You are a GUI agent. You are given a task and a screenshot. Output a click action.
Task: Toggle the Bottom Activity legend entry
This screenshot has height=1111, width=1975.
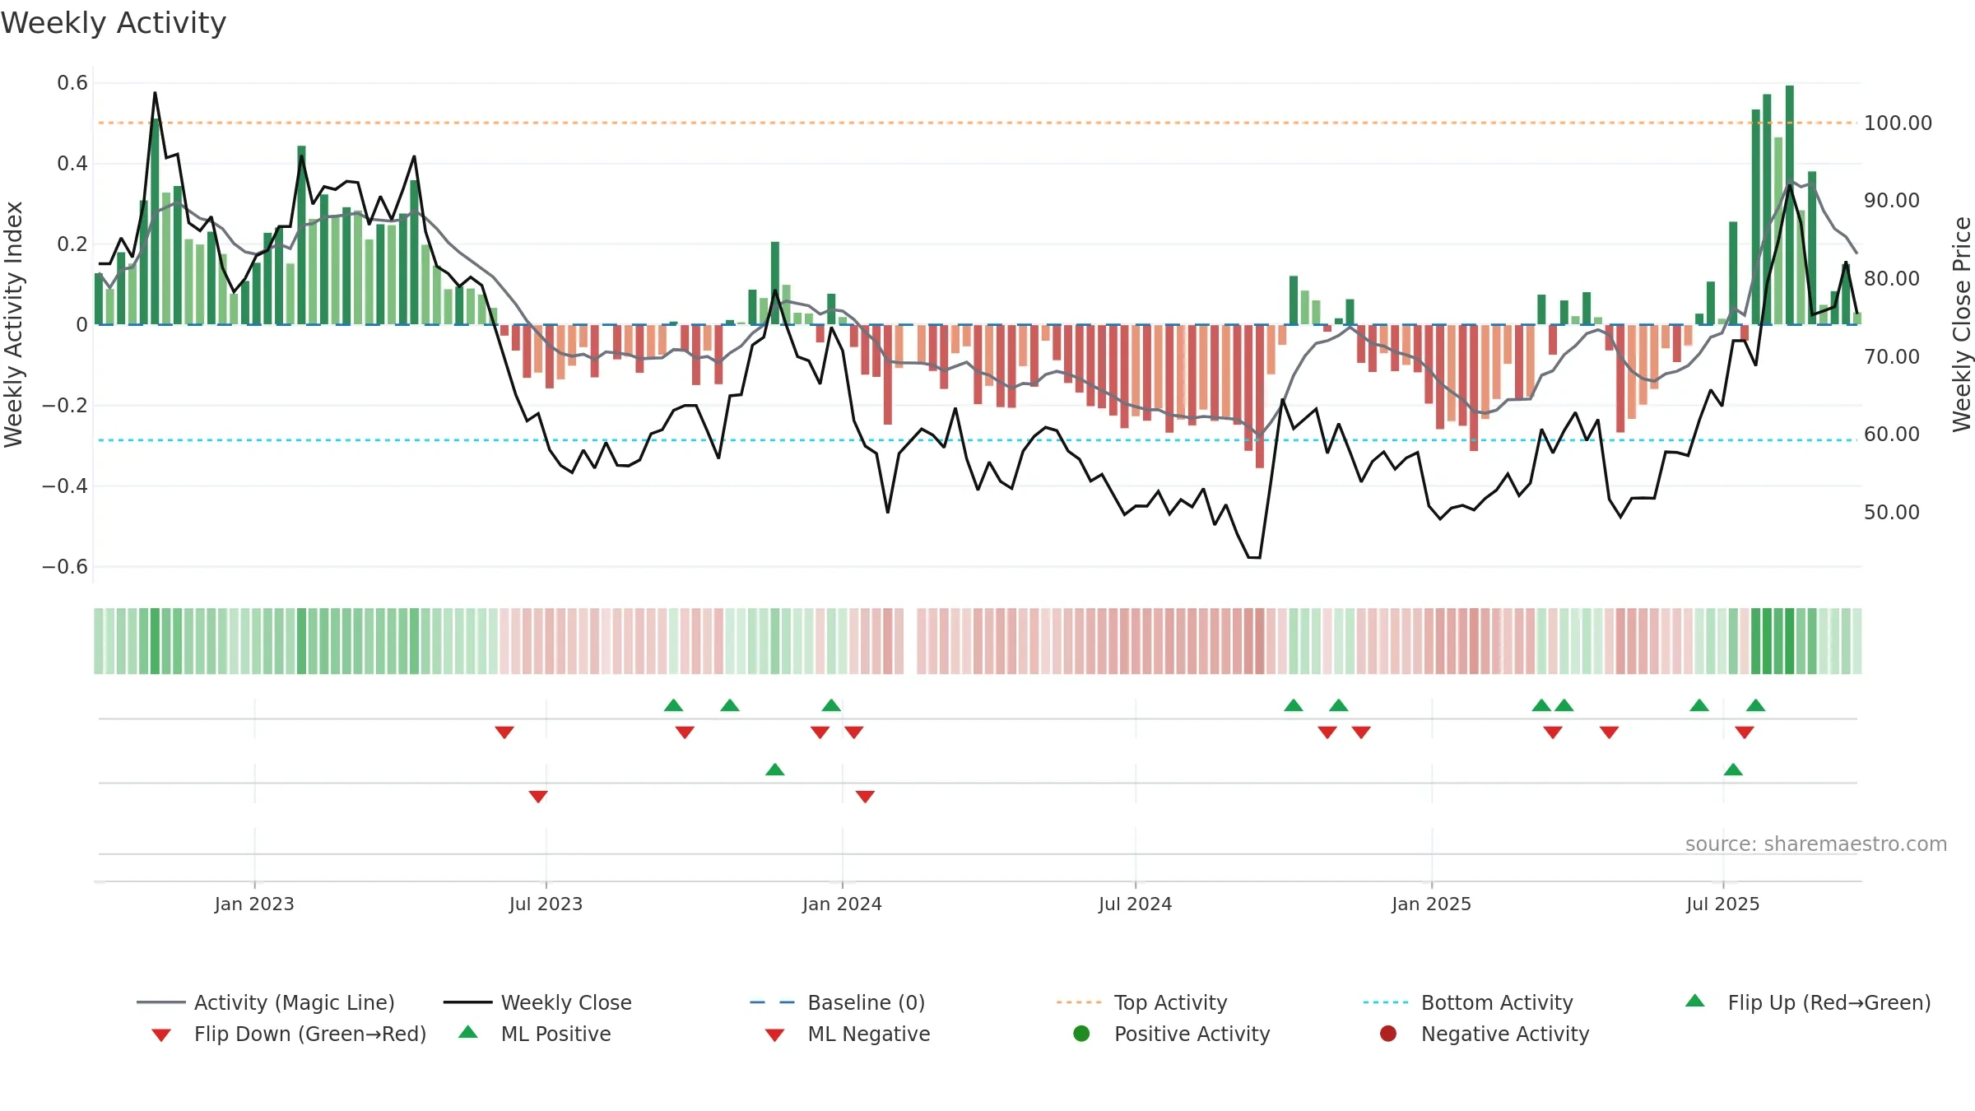point(1468,1002)
